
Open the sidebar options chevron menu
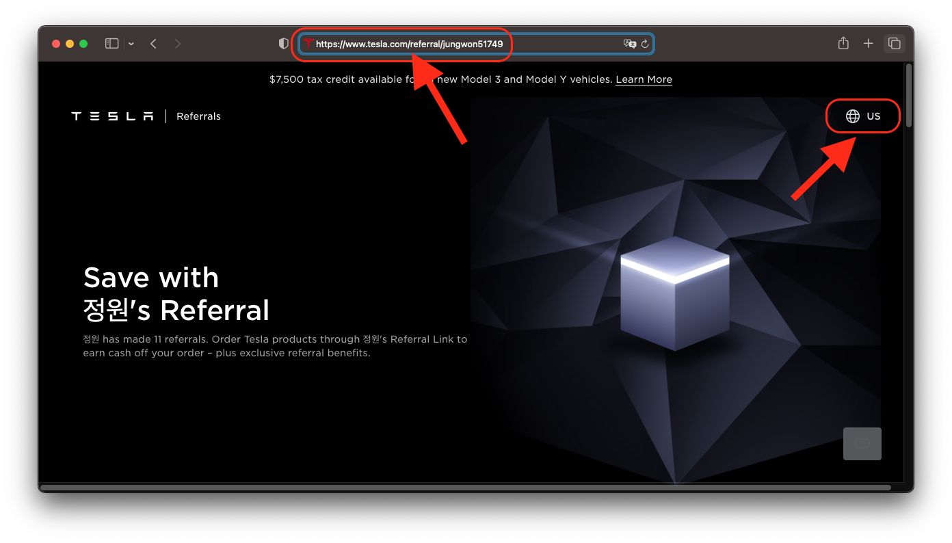tap(131, 44)
